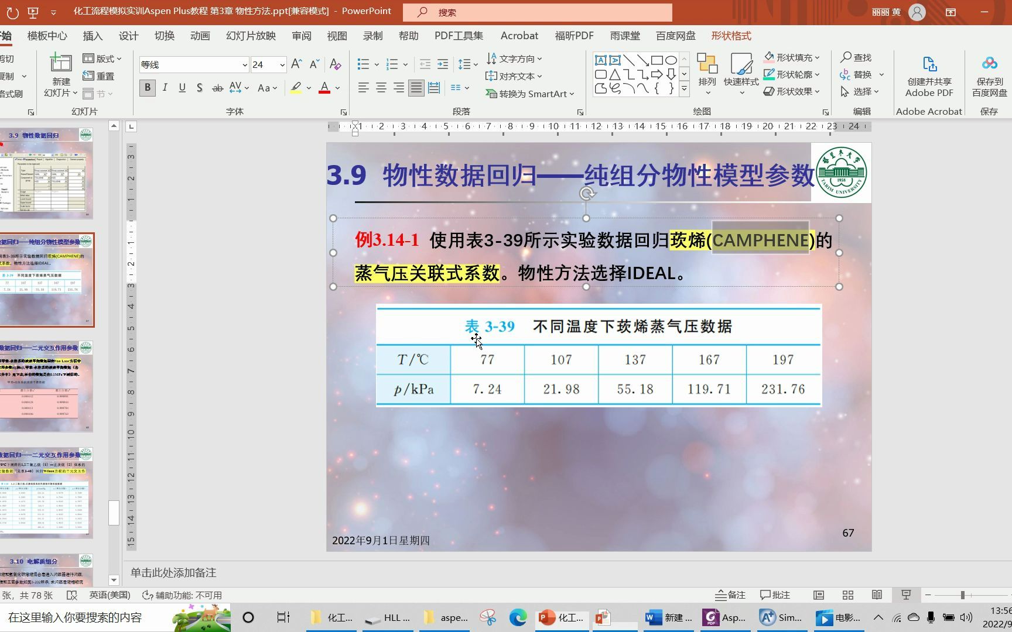The width and height of the screenshot is (1012, 632).
Task: Select the bulleted list icon
Action: [363, 64]
